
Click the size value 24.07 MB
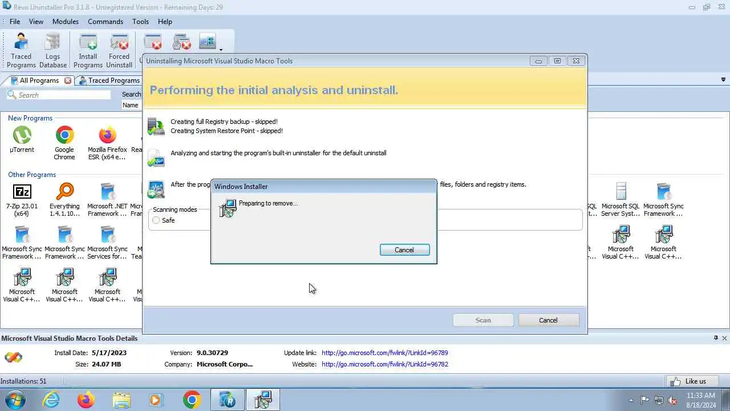(107, 364)
